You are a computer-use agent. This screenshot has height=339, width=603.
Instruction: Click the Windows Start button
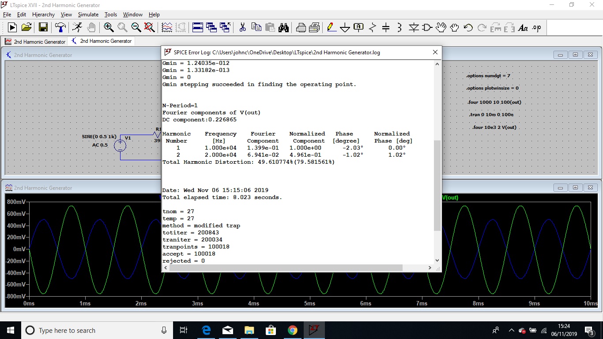(11, 330)
